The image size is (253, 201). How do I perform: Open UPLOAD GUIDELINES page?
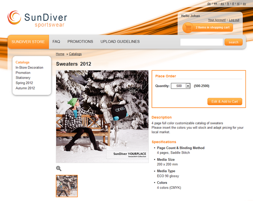pyautogui.click(x=120, y=42)
